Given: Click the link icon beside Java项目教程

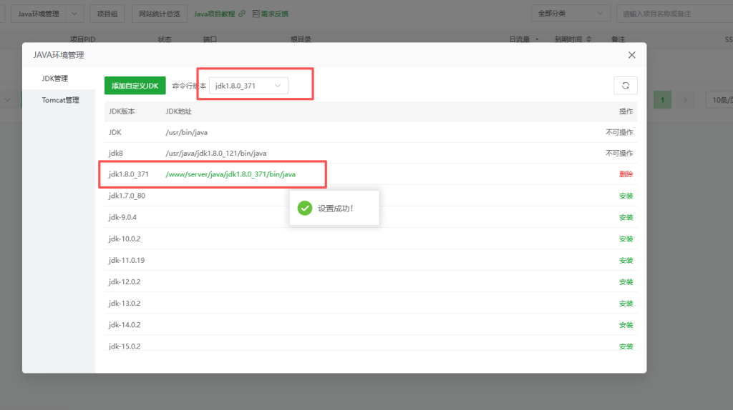Looking at the screenshot, I should coord(242,14).
